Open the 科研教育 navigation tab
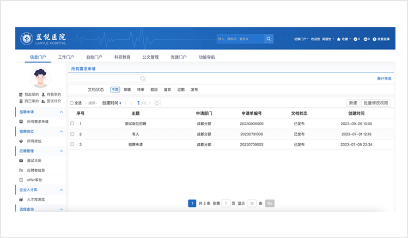This screenshot has width=408, height=238. coord(122,57)
